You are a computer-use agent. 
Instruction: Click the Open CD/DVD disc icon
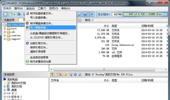click(19, 14)
